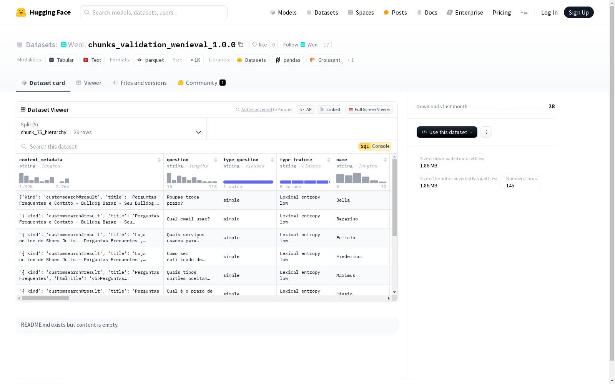Sort the question column

[x=216, y=160]
